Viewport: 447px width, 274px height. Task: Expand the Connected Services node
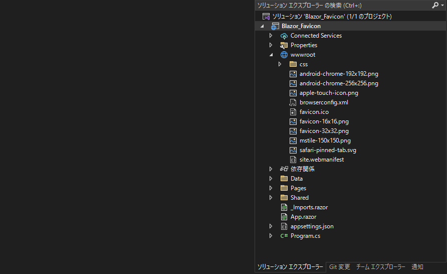[271, 36]
